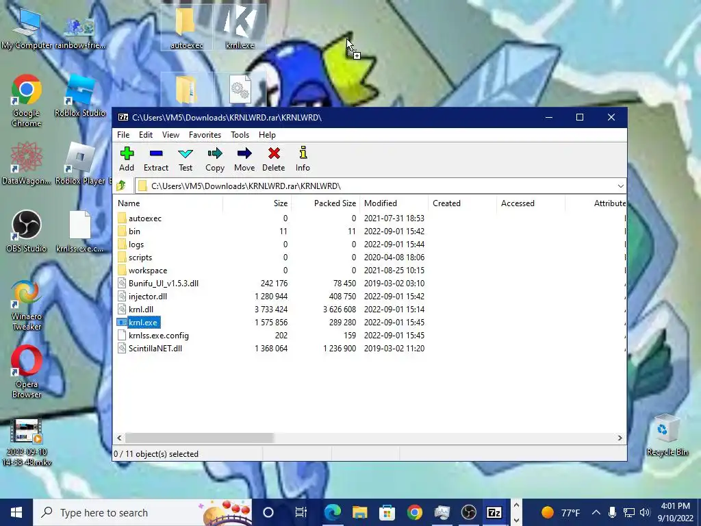
Task: Show hidden system tray icons
Action: (x=596, y=512)
